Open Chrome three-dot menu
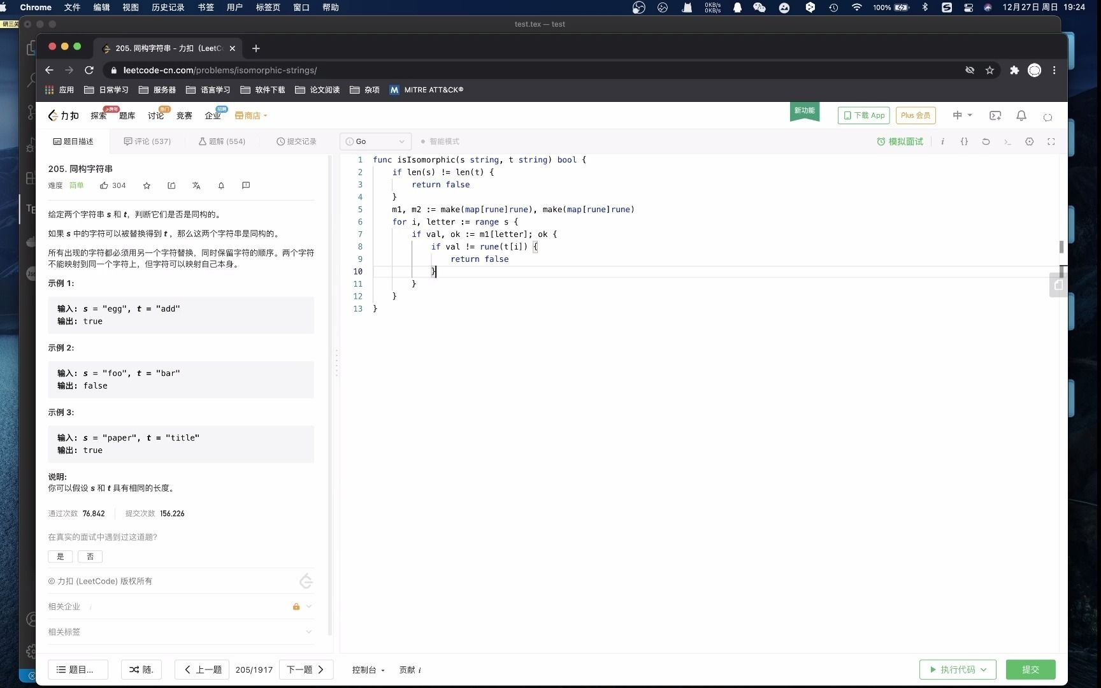This screenshot has width=1101, height=688. click(x=1054, y=70)
